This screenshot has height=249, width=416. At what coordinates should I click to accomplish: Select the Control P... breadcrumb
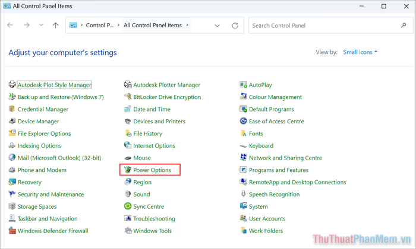(99, 25)
